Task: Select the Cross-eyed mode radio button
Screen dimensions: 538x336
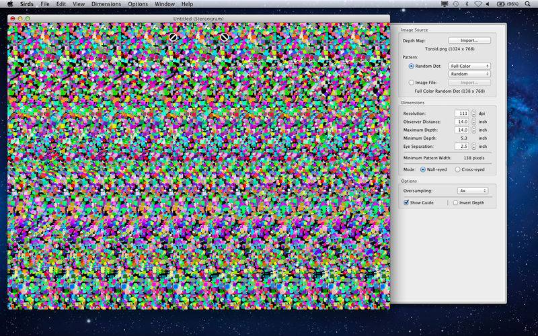Action: coord(457,169)
